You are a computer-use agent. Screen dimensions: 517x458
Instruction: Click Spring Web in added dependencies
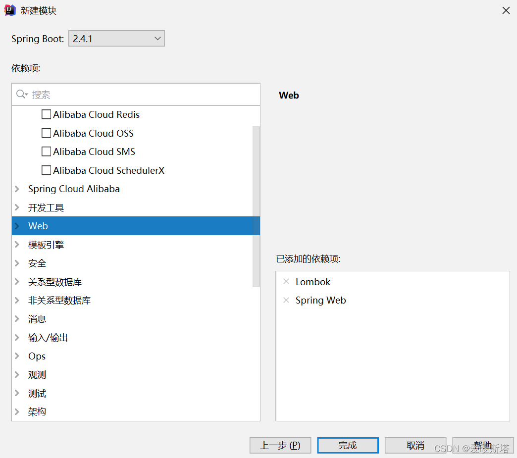point(321,301)
